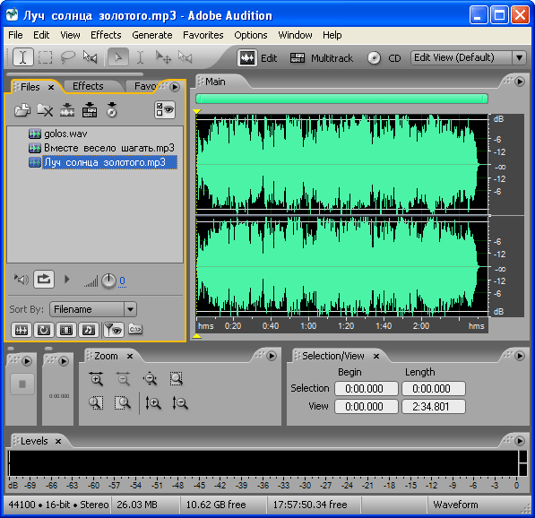Toggle Show Video Files filter button
The height and width of the screenshot is (518, 535).
[x=66, y=330]
